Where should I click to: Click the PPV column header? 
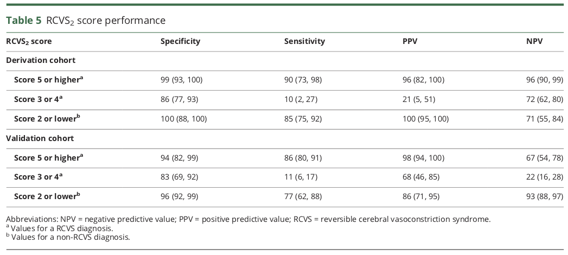(410, 41)
